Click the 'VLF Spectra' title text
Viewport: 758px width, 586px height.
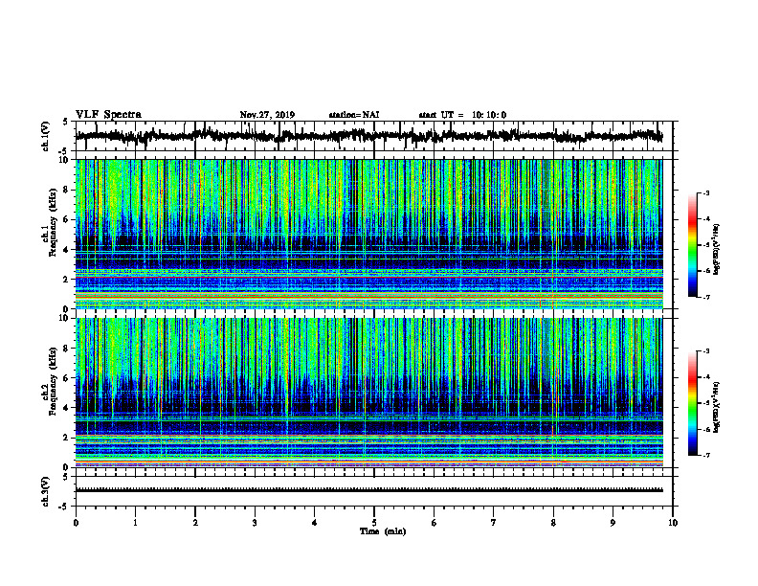(x=108, y=115)
